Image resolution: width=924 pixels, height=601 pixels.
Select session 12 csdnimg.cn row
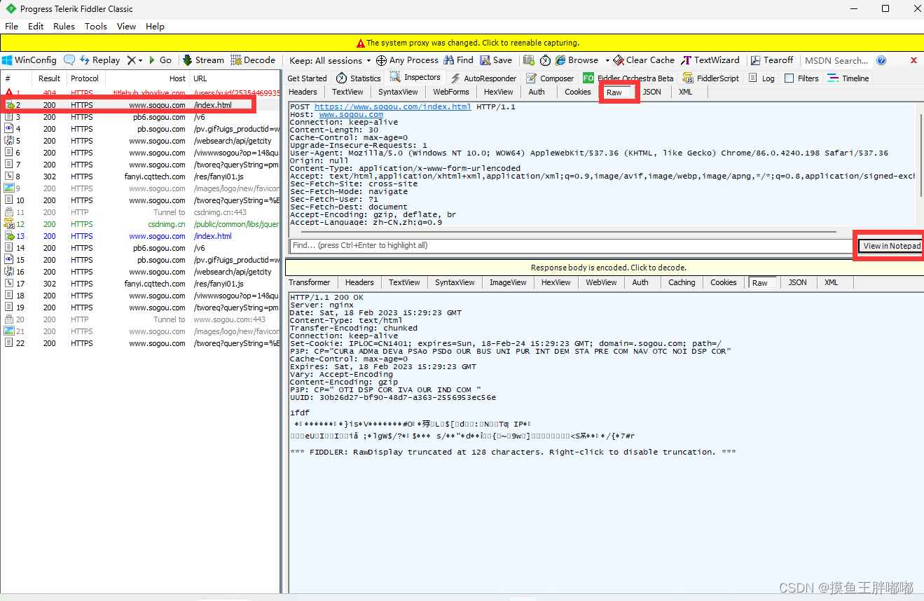(x=140, y=224)
